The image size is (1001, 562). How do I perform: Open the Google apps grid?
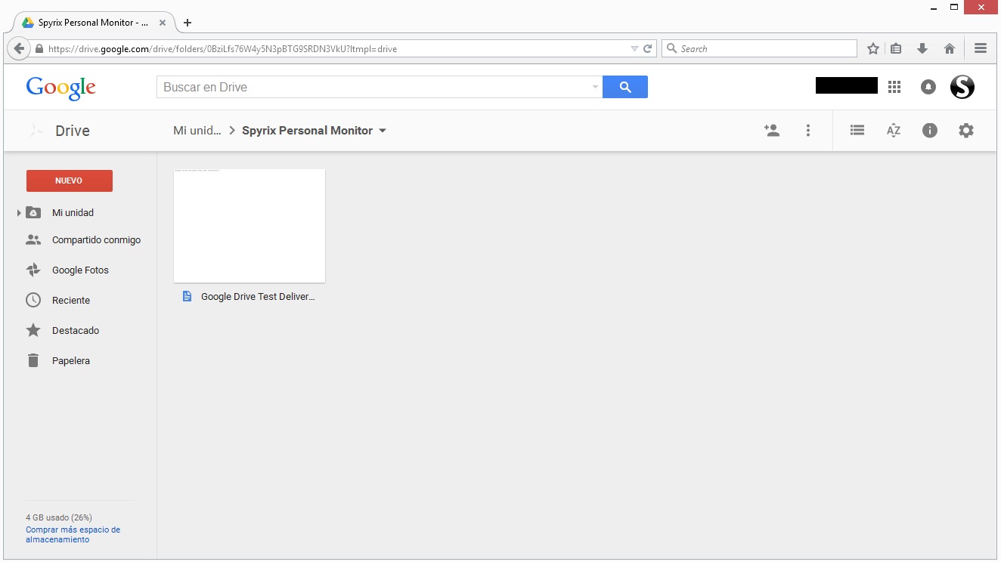click(x=894, y=87)
